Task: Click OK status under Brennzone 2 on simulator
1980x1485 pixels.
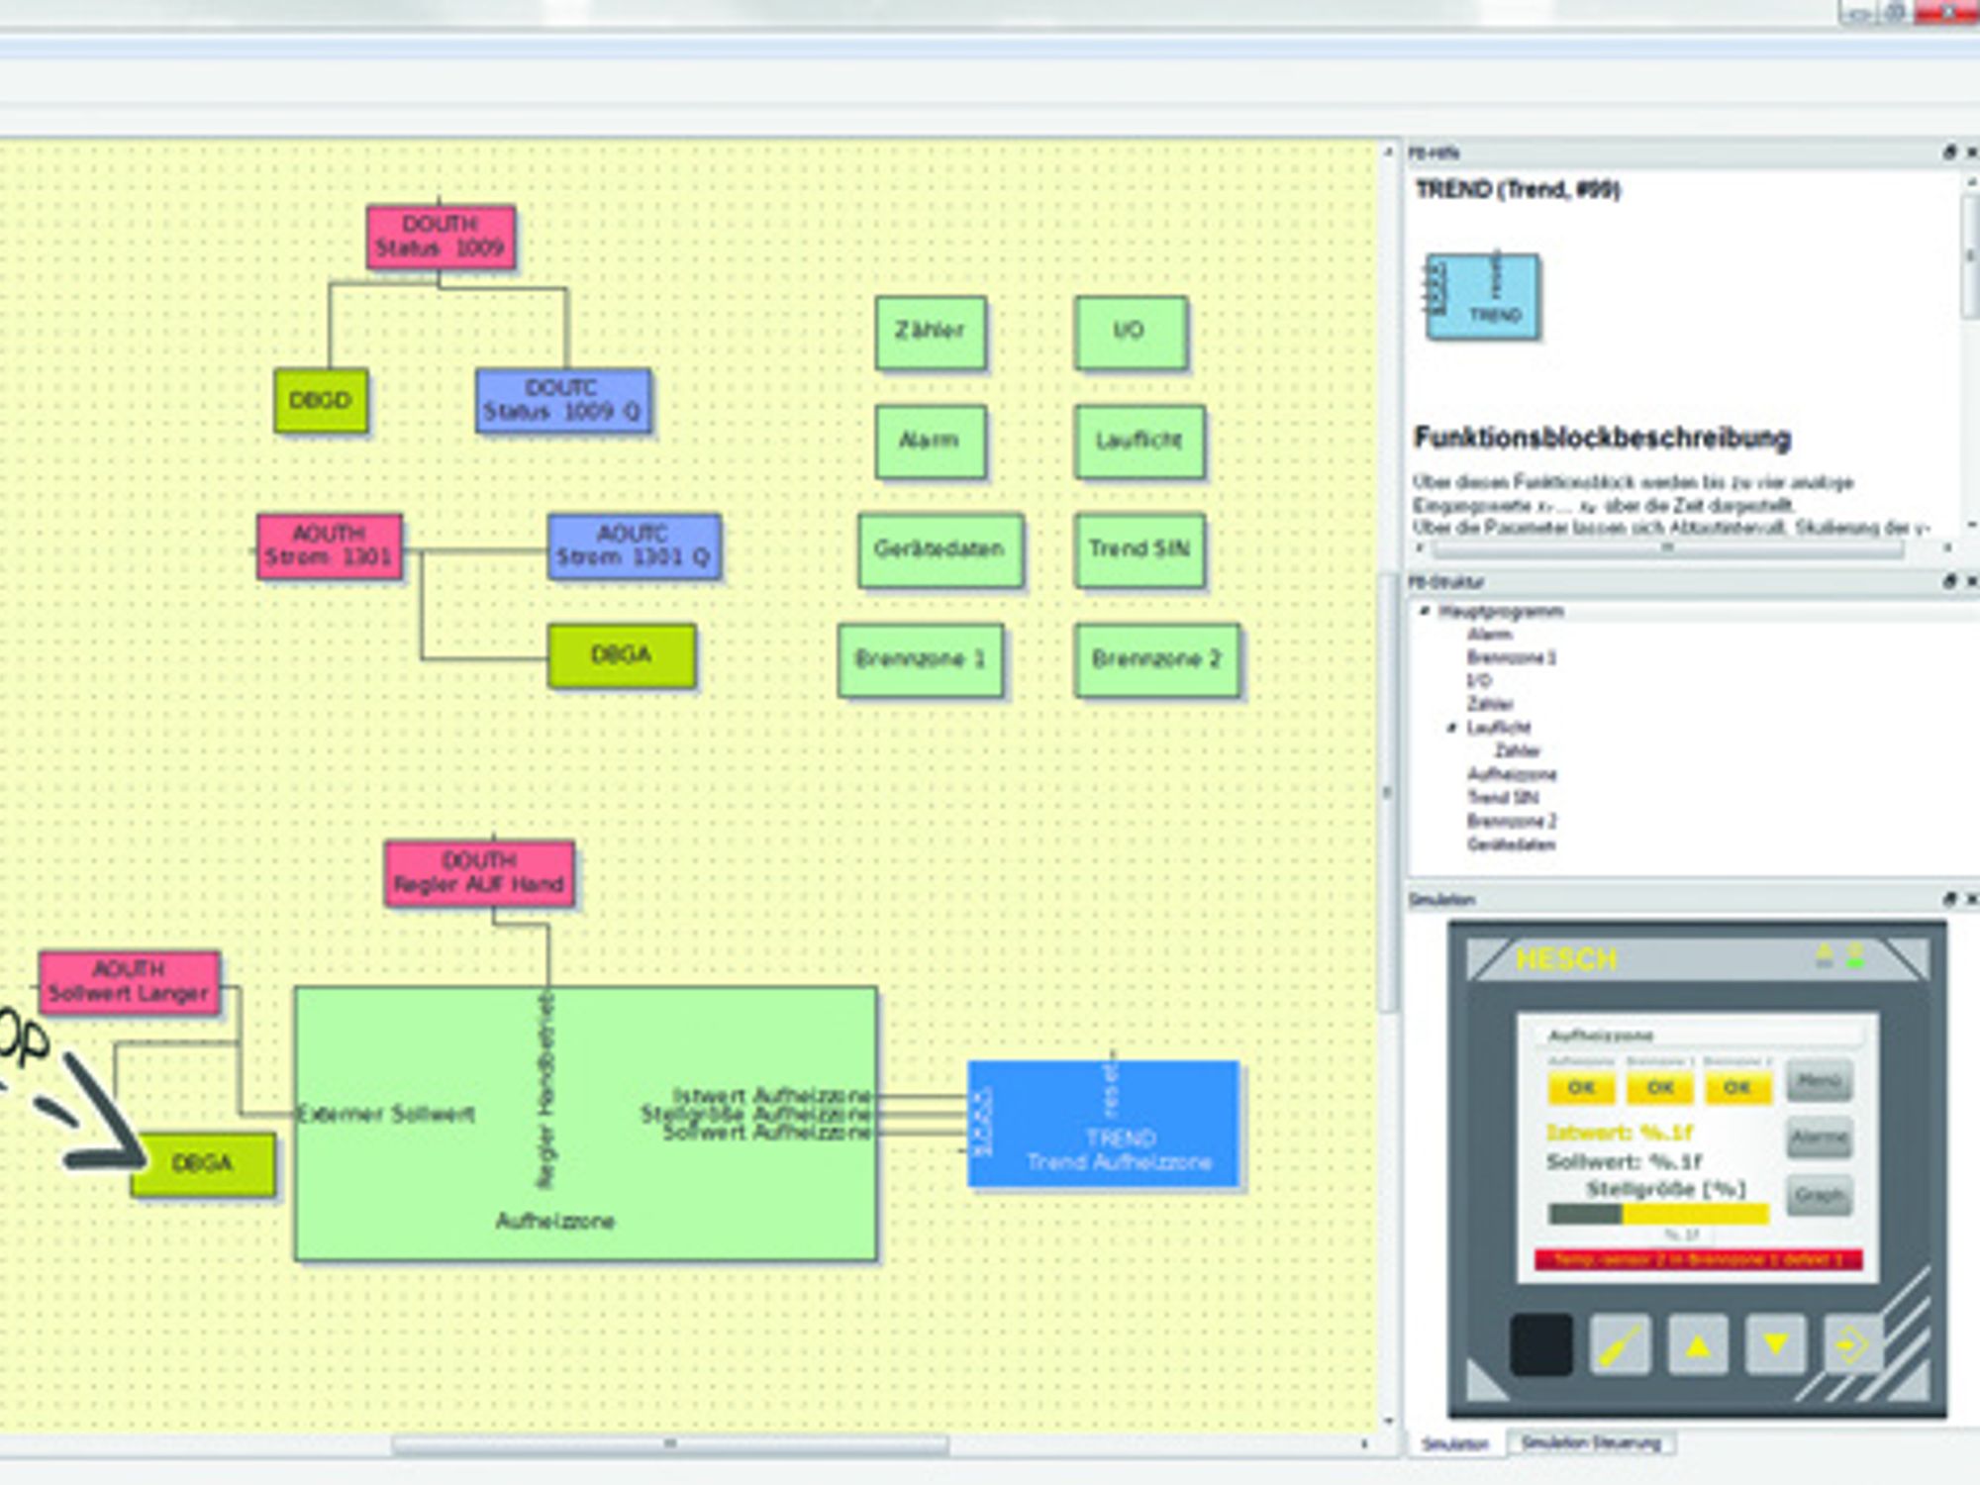Action: (1737, 1088)
